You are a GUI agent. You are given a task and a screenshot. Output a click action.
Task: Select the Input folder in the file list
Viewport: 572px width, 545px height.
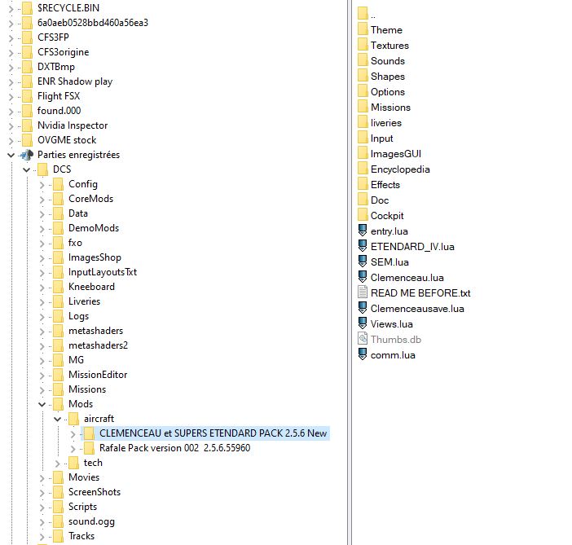pyautogui.click(x=381, y=138)
